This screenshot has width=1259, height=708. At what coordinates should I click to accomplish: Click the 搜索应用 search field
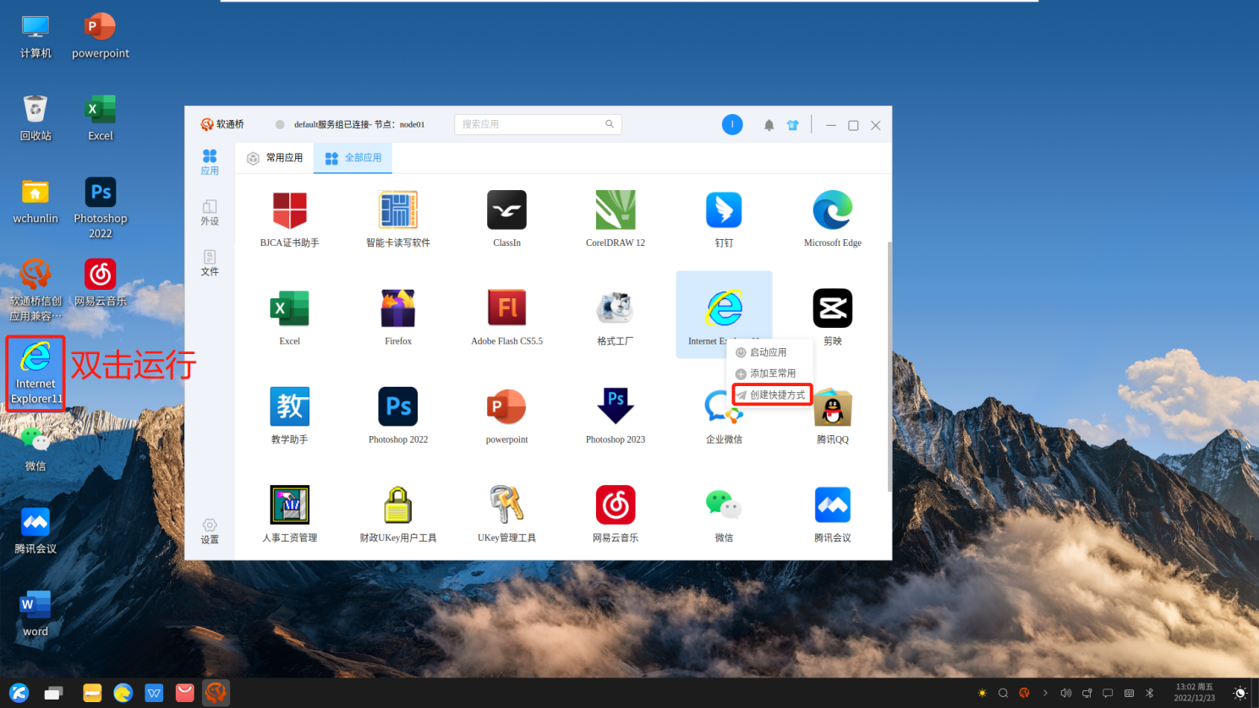pos(538,124)
